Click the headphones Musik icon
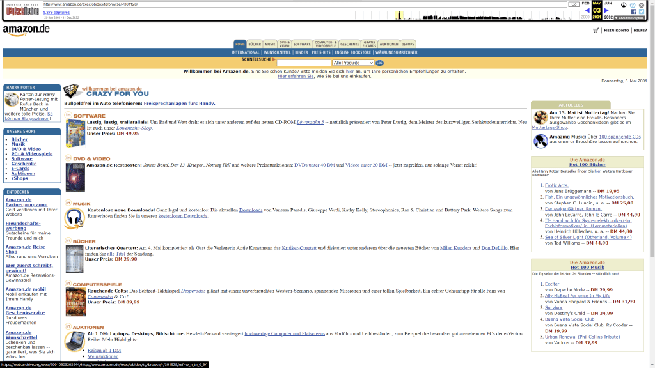Viewport: 655px width, 368px height. [x=74, y=218]
